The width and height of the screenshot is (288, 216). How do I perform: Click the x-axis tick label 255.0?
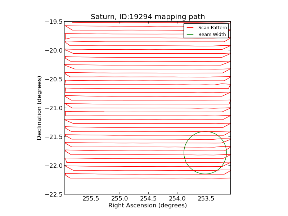tap(120, 199)
